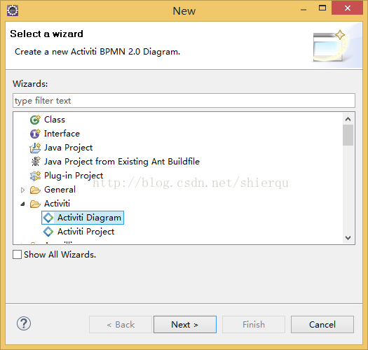Collapse the Activiti folder arrow
This screenshot has height=350, width=368.
pyautogui.click(x=22, y=204)
